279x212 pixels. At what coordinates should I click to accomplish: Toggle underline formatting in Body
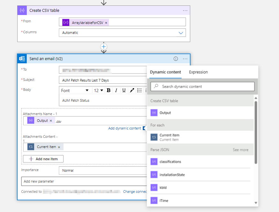pos(124,90)
